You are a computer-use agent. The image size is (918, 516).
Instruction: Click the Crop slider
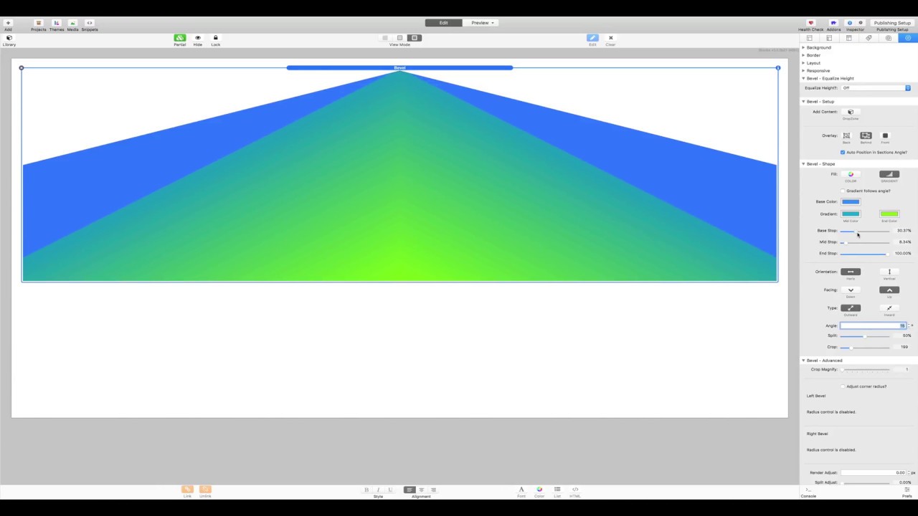(x=865, y=347)
